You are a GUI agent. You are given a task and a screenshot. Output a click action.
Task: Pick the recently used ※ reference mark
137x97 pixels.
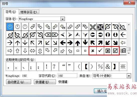[123, 66]
